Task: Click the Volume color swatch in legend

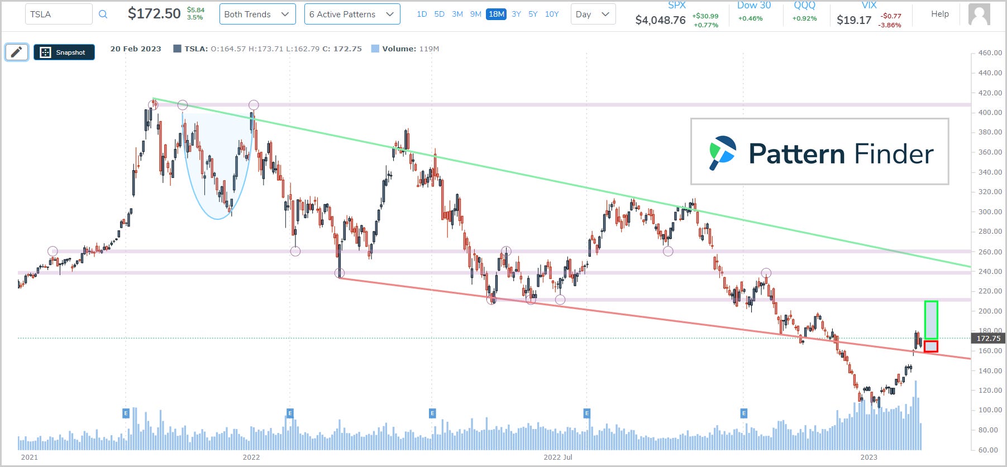Action: [375, 49]
